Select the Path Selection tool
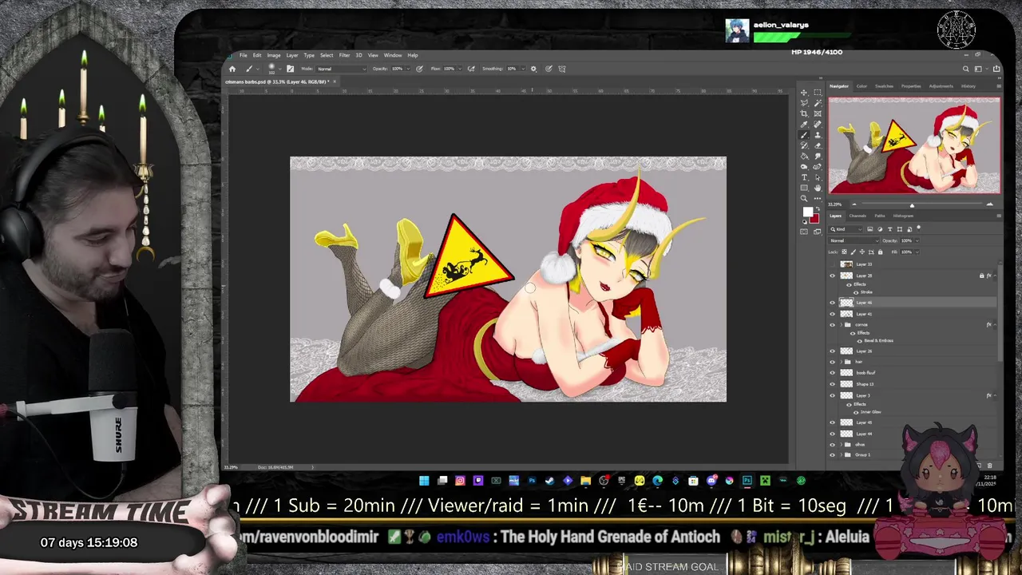Viewport: 1022px width, 575px height. (x=818, y=177)
